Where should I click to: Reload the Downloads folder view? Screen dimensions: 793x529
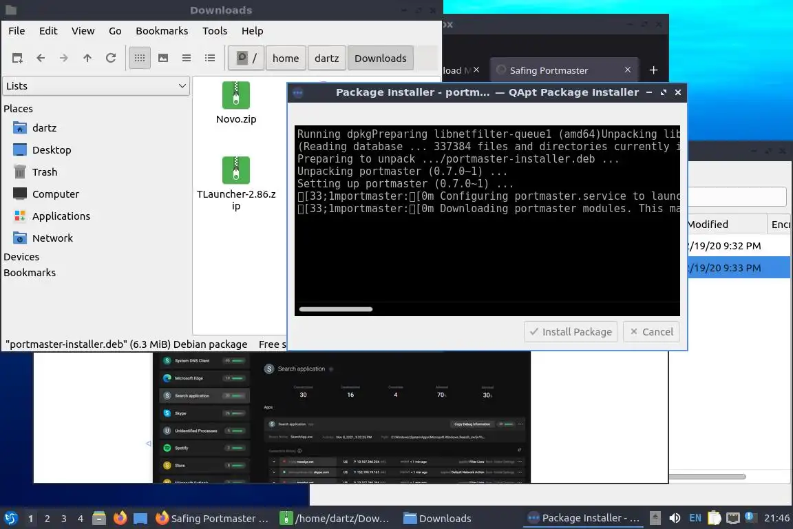coord(111,59)
